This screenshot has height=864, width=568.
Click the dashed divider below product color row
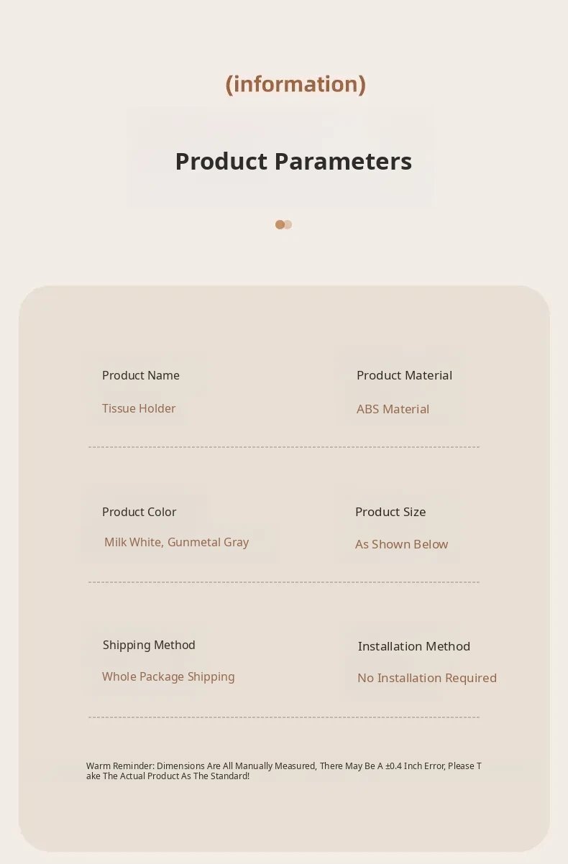point(283,582)
